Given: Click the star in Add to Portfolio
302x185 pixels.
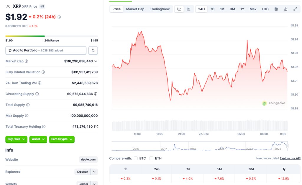Looking at the screenshot, I should (x=9, y=50).
